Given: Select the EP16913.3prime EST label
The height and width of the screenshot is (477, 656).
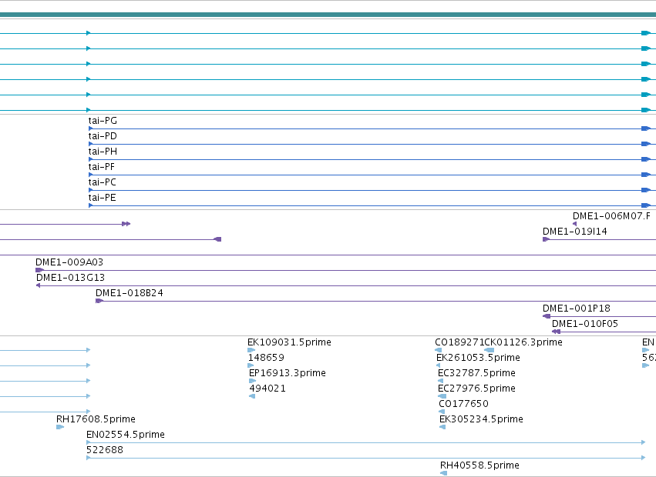Looking at the screenshot, I should coord(287,373).
